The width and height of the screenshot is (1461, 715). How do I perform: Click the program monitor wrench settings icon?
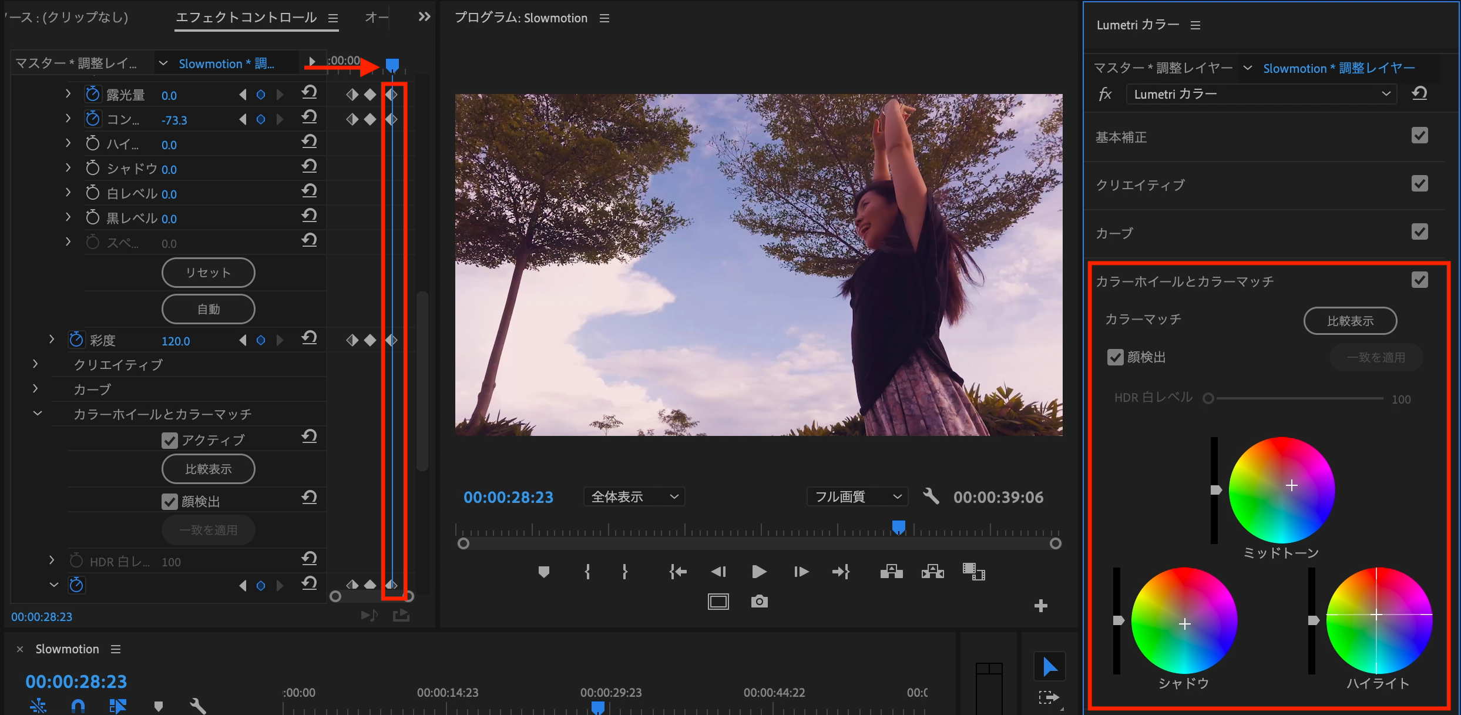pos(931,496)
